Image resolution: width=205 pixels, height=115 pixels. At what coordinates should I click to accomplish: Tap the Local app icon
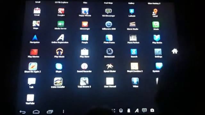pyautogui.click(x=155, y=12)
